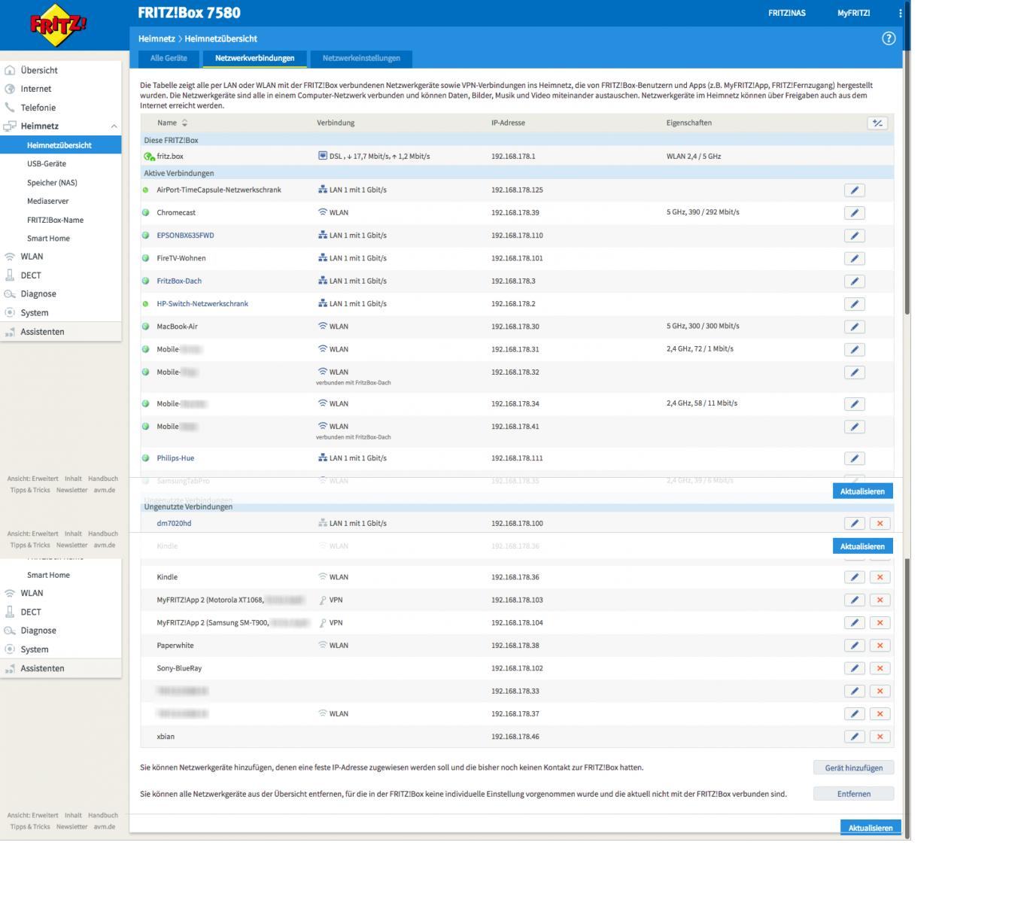Click the Gerät hinzufügen button

[854, 768]
